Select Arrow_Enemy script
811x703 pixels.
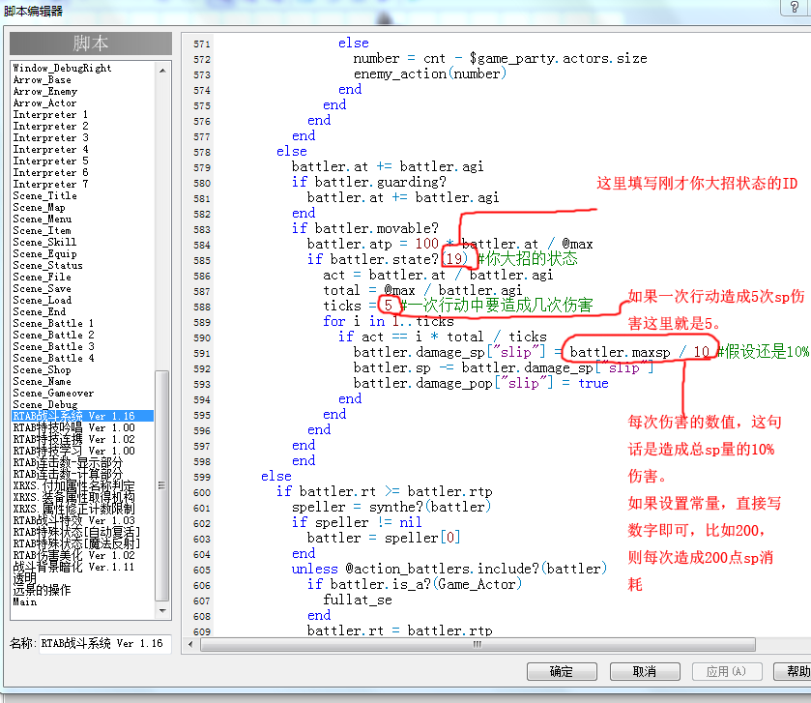point(45,92)
